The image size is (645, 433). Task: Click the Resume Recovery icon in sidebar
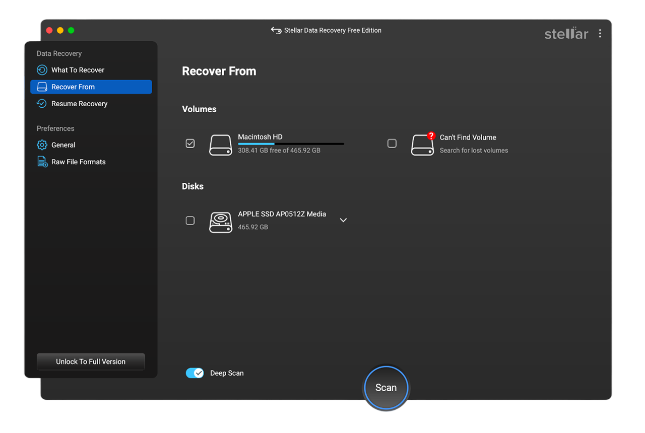(42, 104)
